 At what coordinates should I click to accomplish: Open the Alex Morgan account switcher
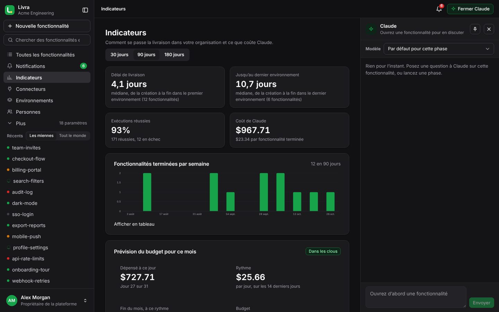click(x=47, y=301)
